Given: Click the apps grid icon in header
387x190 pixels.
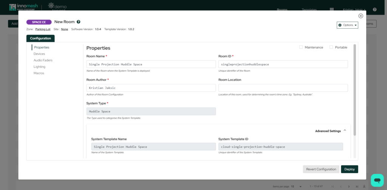Looking at the screenshot, I should 332,9.
